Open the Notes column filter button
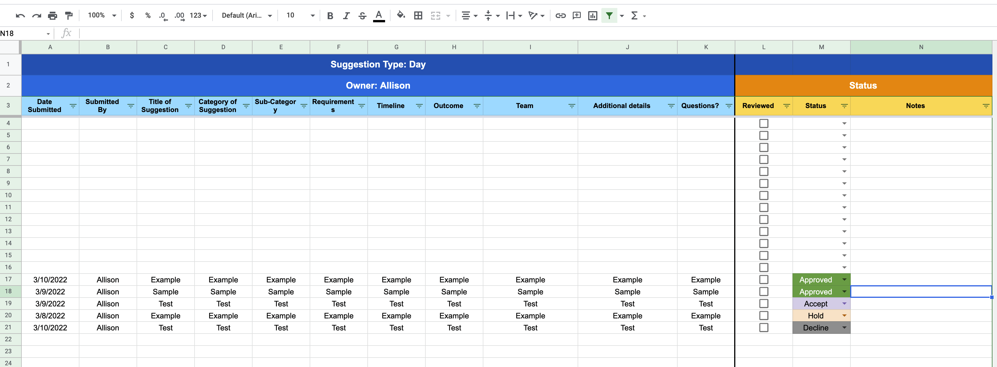This screenshot has height=367, width=997. (x=986, y=106)
